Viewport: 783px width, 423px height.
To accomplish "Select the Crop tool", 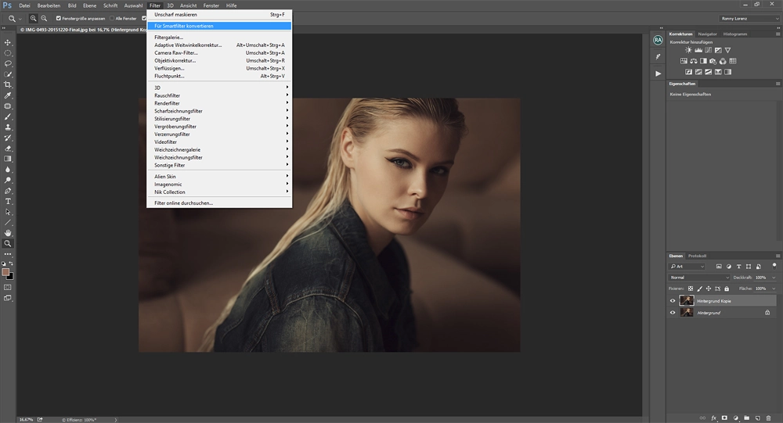I will point(8,84).
